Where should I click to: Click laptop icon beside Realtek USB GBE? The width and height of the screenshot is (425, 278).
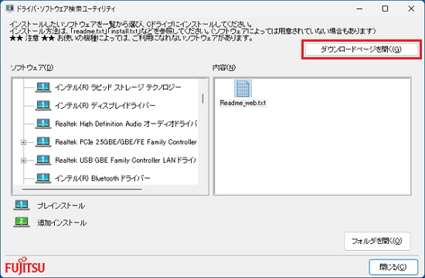click(x=43, y=160)
